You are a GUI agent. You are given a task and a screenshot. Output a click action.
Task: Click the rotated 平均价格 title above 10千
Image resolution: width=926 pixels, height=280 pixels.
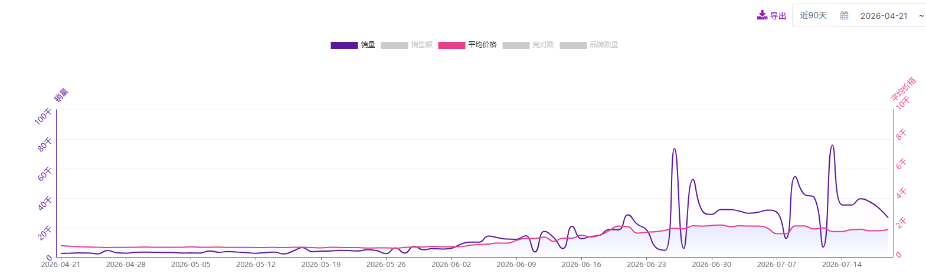pos(903,88)
